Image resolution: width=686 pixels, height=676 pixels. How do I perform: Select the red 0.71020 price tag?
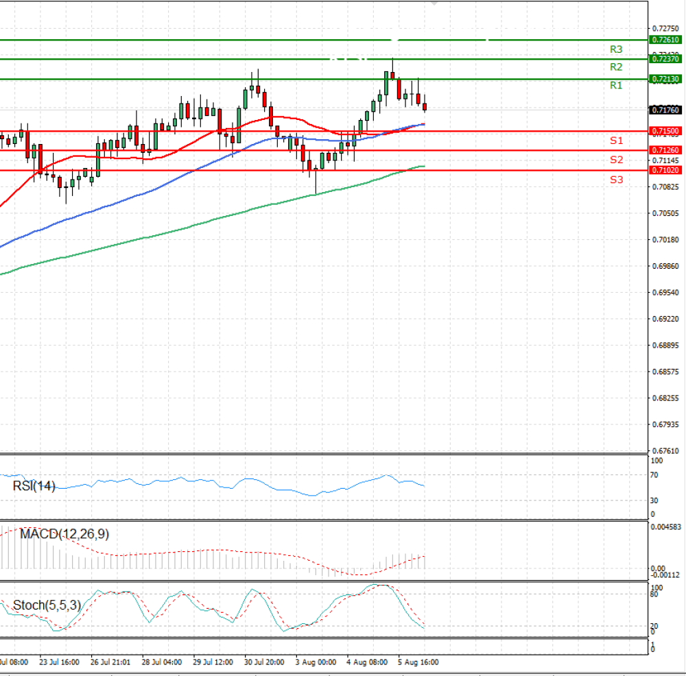[665, 170]
